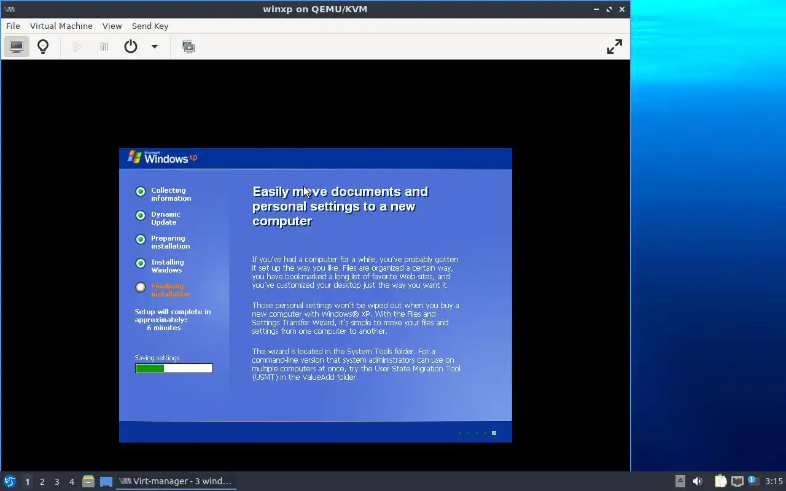786x491 pixels.
Task: Click the 'Installing Windows' label text
Action: 167,266
